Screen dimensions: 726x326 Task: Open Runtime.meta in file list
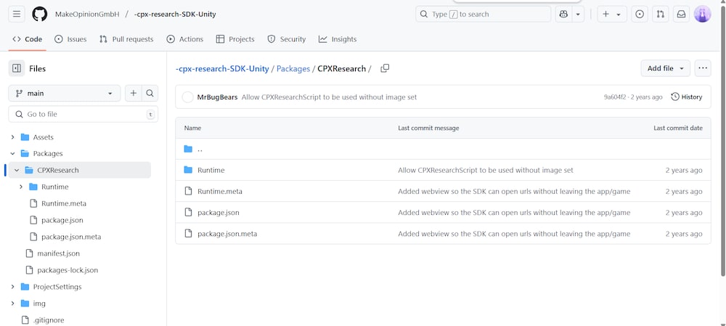click(219, 192)
